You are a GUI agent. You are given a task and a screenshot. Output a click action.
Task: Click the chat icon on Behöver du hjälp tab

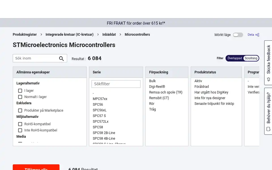[269, 129]
